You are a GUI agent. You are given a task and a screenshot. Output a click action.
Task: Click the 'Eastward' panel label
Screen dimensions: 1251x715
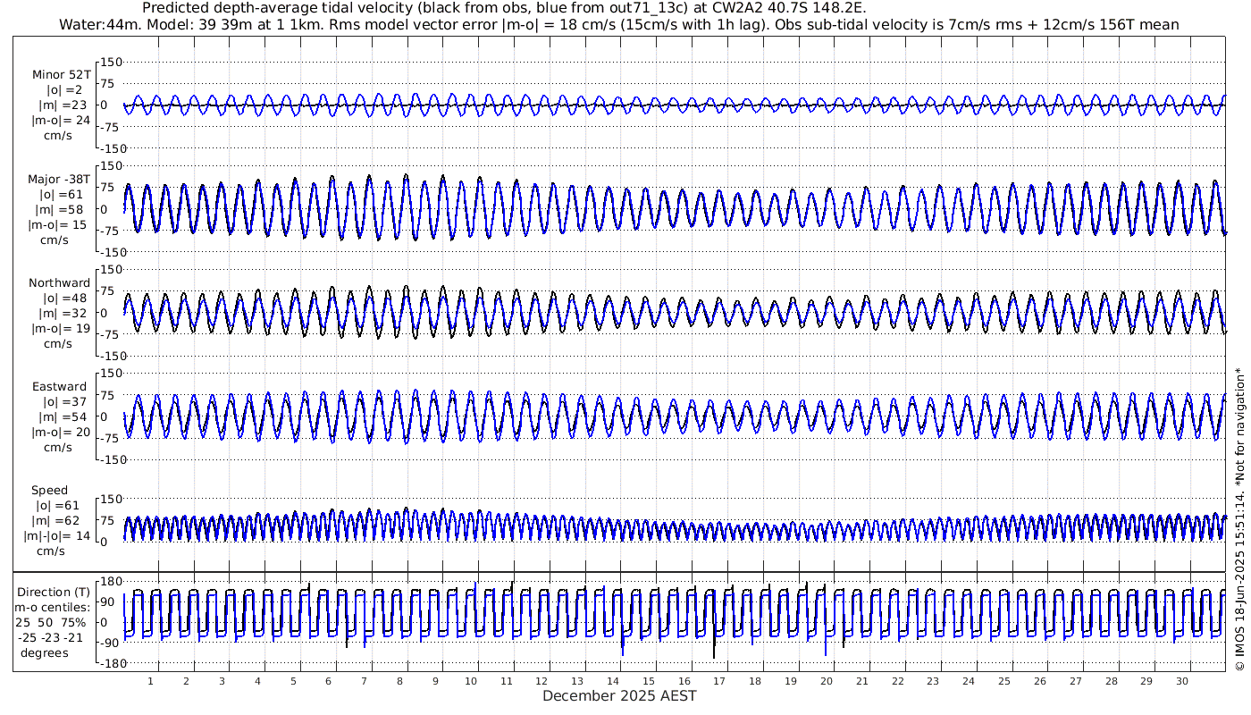click(60, 387)
